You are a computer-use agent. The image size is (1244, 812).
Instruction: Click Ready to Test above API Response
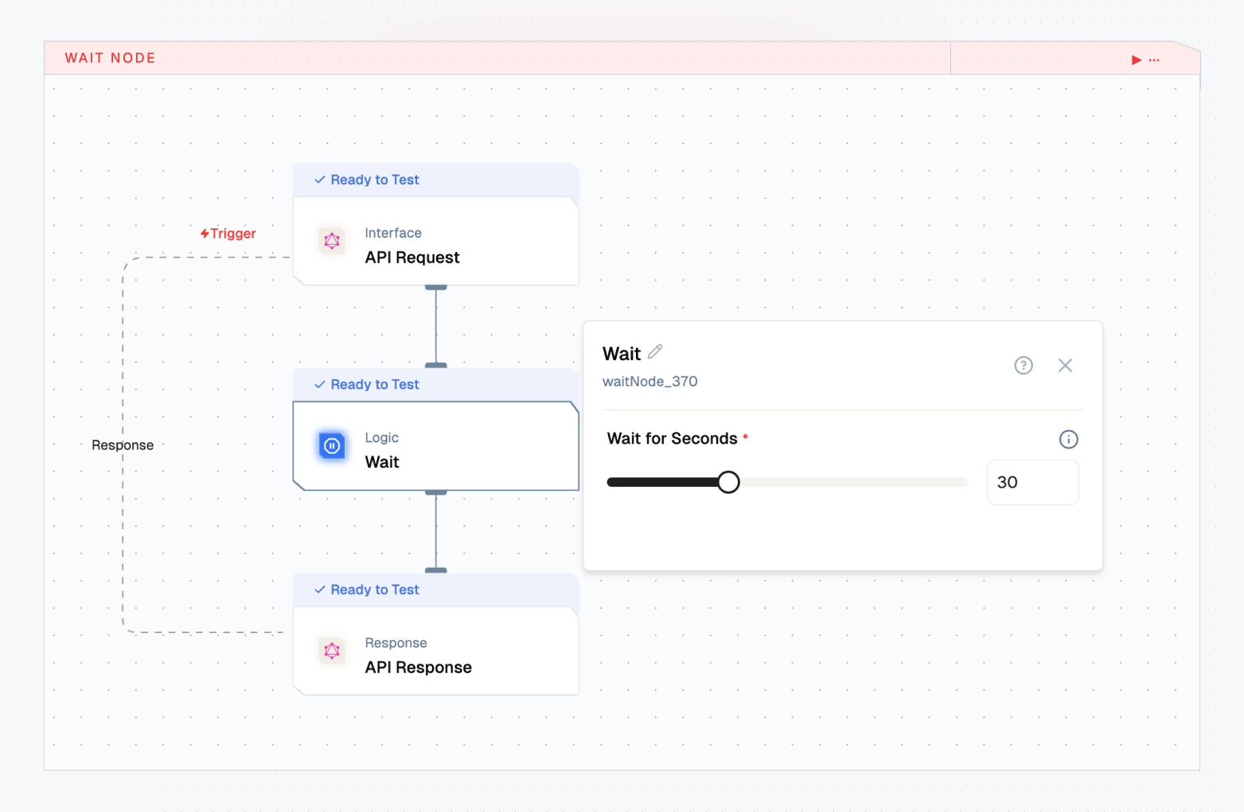coord(374,590)
